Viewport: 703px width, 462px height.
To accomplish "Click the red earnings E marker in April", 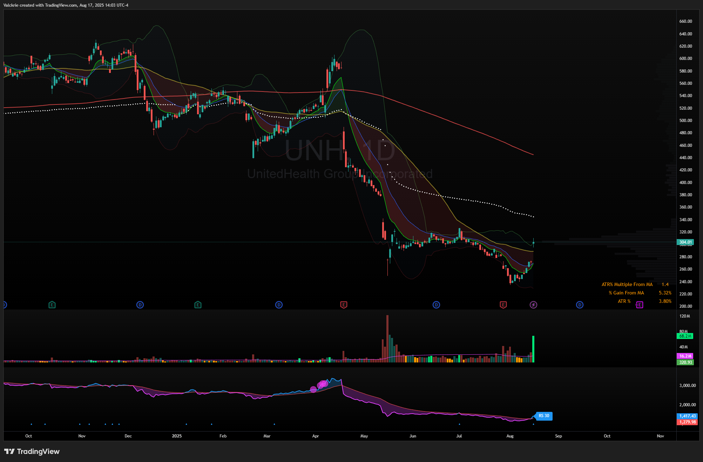I will 344,305.
